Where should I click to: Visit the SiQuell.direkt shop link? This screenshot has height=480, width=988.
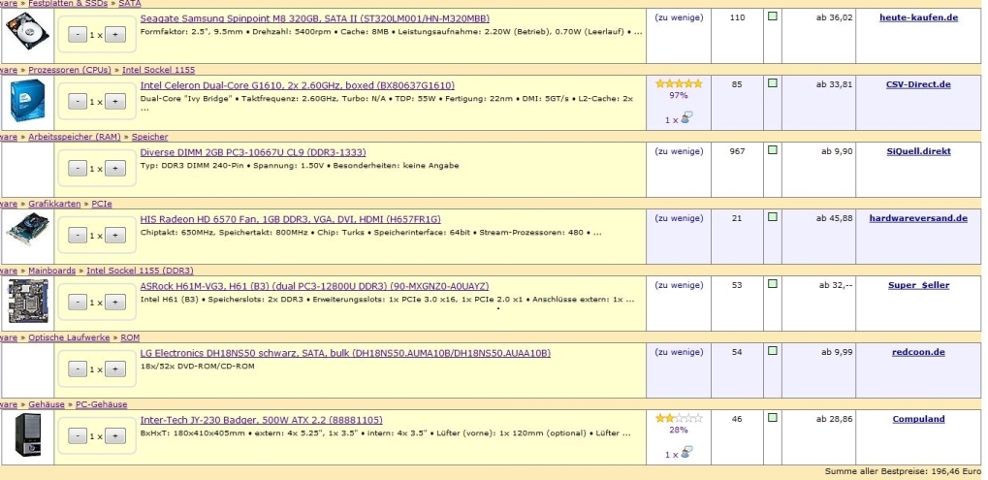918,151
